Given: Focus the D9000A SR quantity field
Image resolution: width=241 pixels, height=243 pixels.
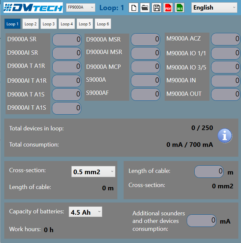Looking at the screenshot, I should coord(67,40).
